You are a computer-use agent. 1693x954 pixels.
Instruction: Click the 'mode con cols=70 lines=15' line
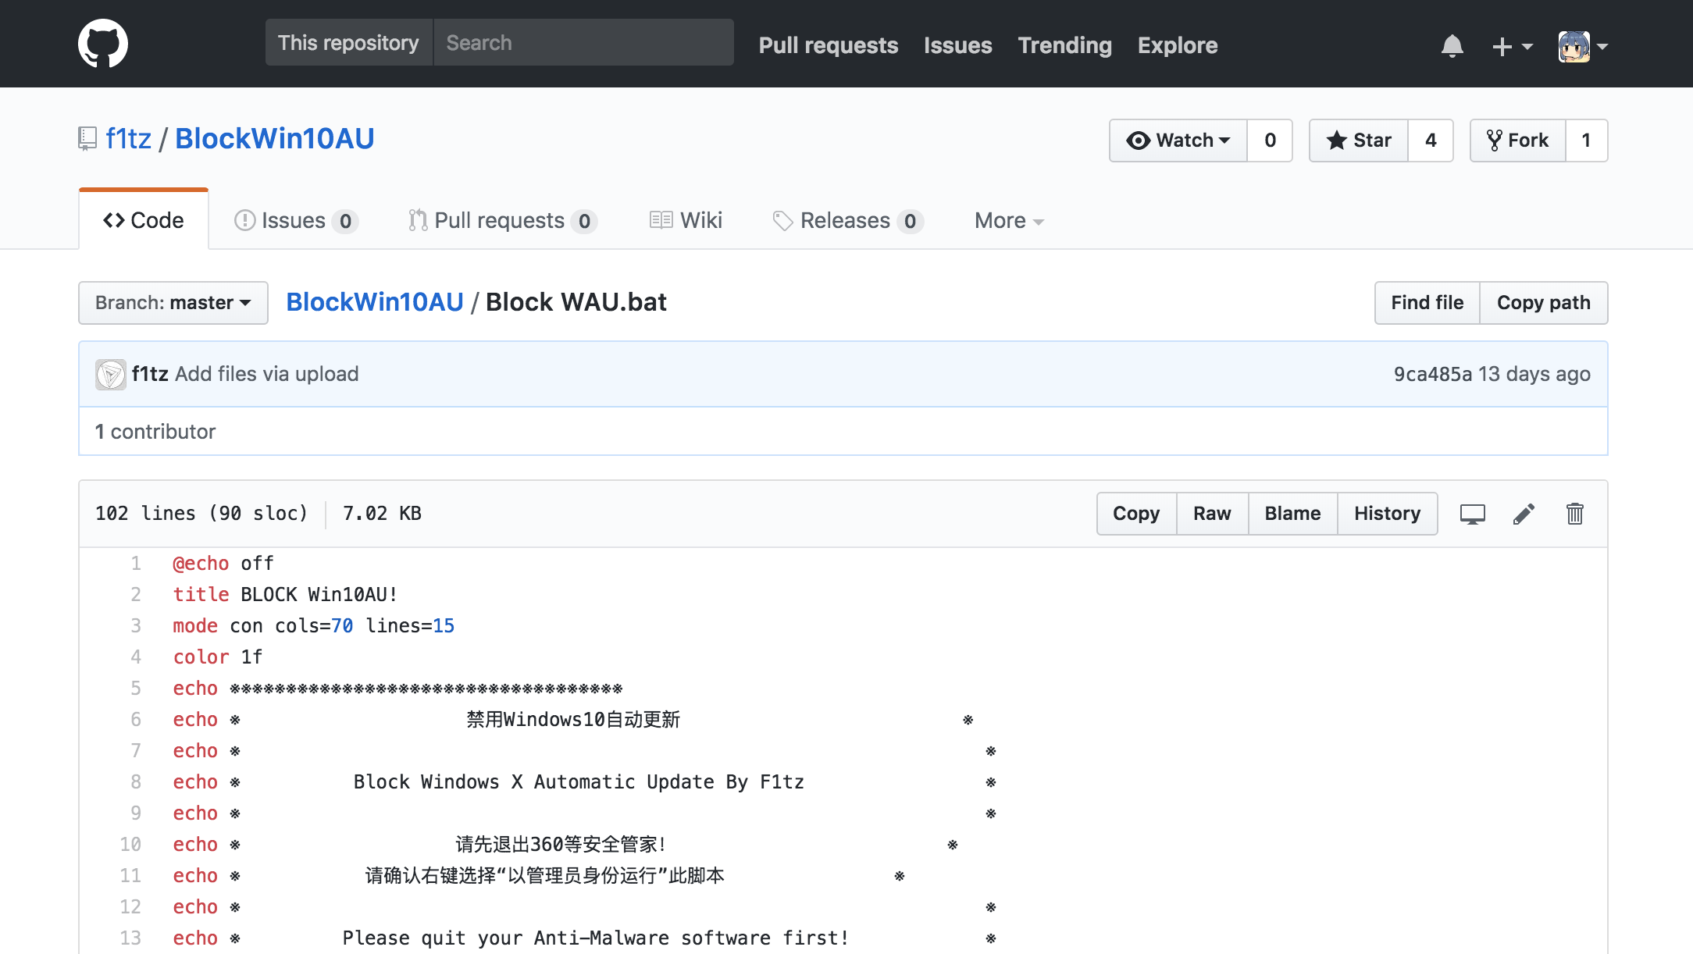[x=313, y=626]
